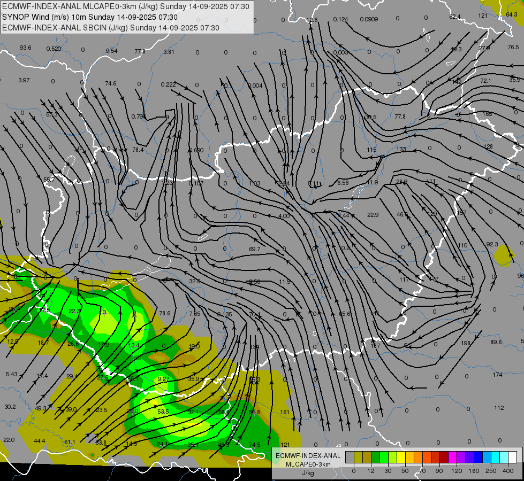Click the map value 89.6

pyautogui.click(x=496, y=342)
